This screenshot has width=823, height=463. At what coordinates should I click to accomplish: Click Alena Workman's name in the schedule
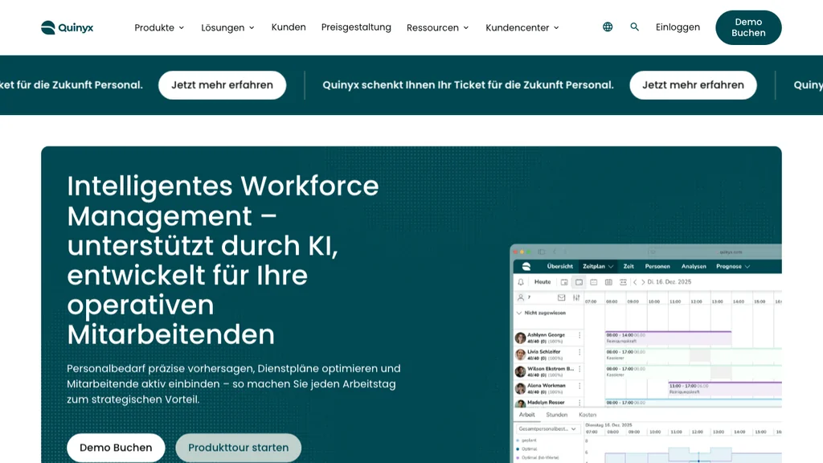point(547,385)
